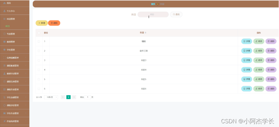Toggle the select-all checkbox in table header
The image size is (279, 127).
[x=39, y=33]
